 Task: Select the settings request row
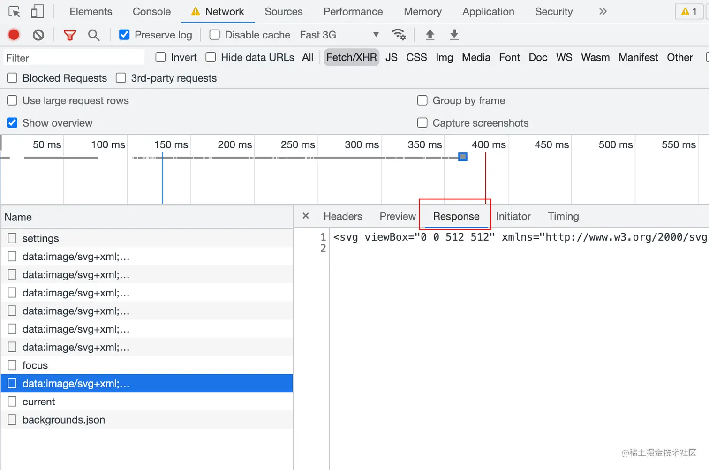(147, 238)
